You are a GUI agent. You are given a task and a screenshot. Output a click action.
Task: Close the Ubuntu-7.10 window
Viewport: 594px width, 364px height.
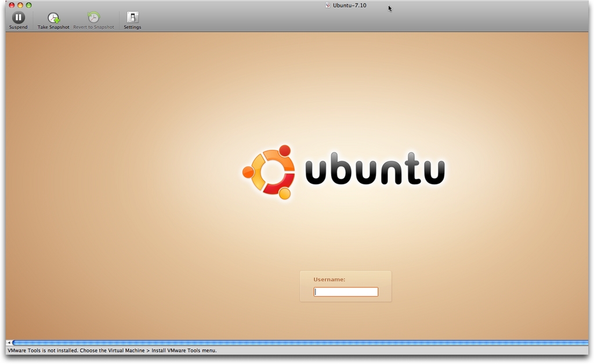[12, 5]
